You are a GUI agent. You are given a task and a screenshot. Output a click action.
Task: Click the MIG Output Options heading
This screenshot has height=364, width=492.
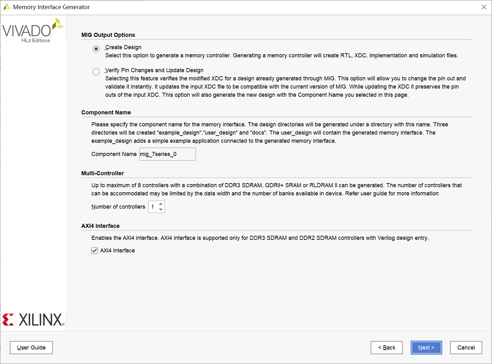tap(108, 35)
